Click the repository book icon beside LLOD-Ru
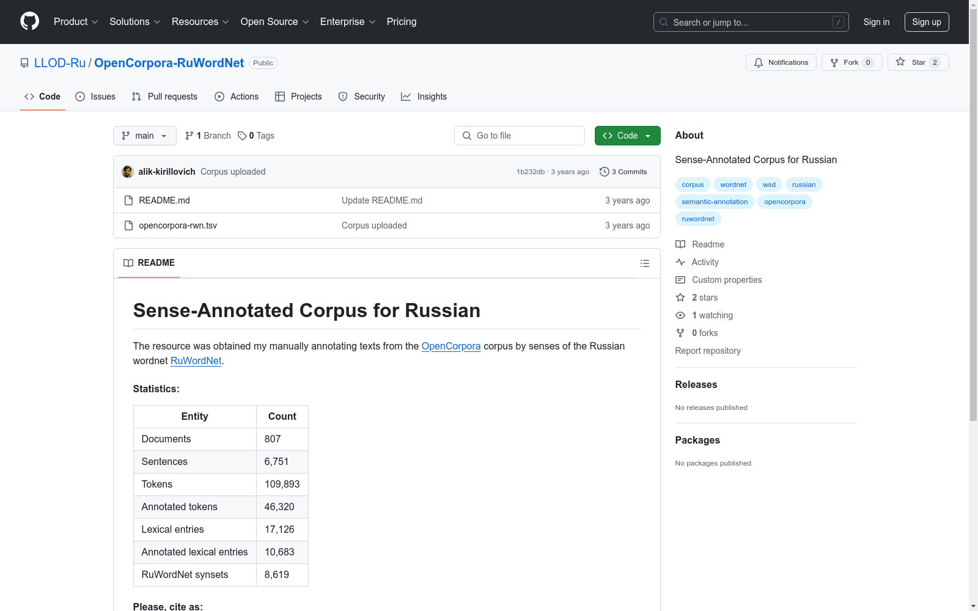The height and width of the screenshot is (611, 978). (x=24, y=63)
